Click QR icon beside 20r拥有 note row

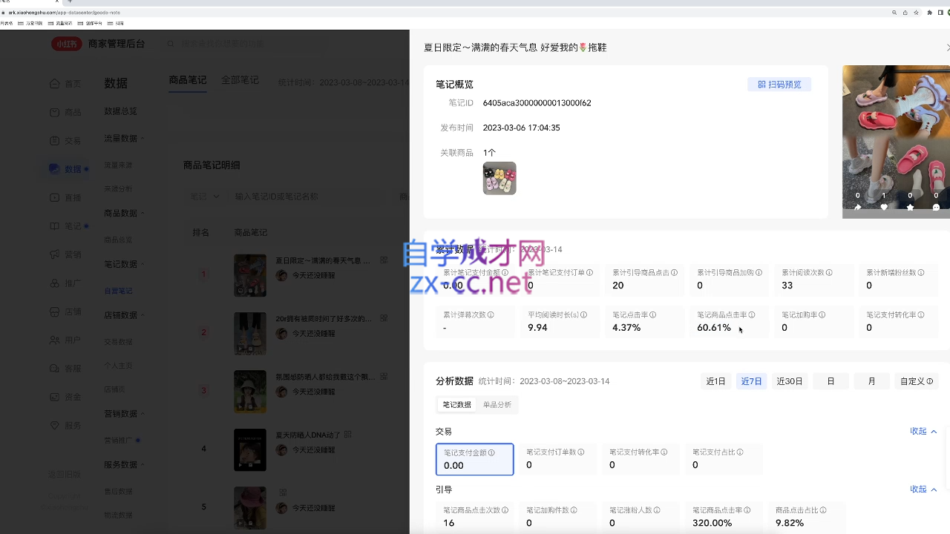pos(384,318)
